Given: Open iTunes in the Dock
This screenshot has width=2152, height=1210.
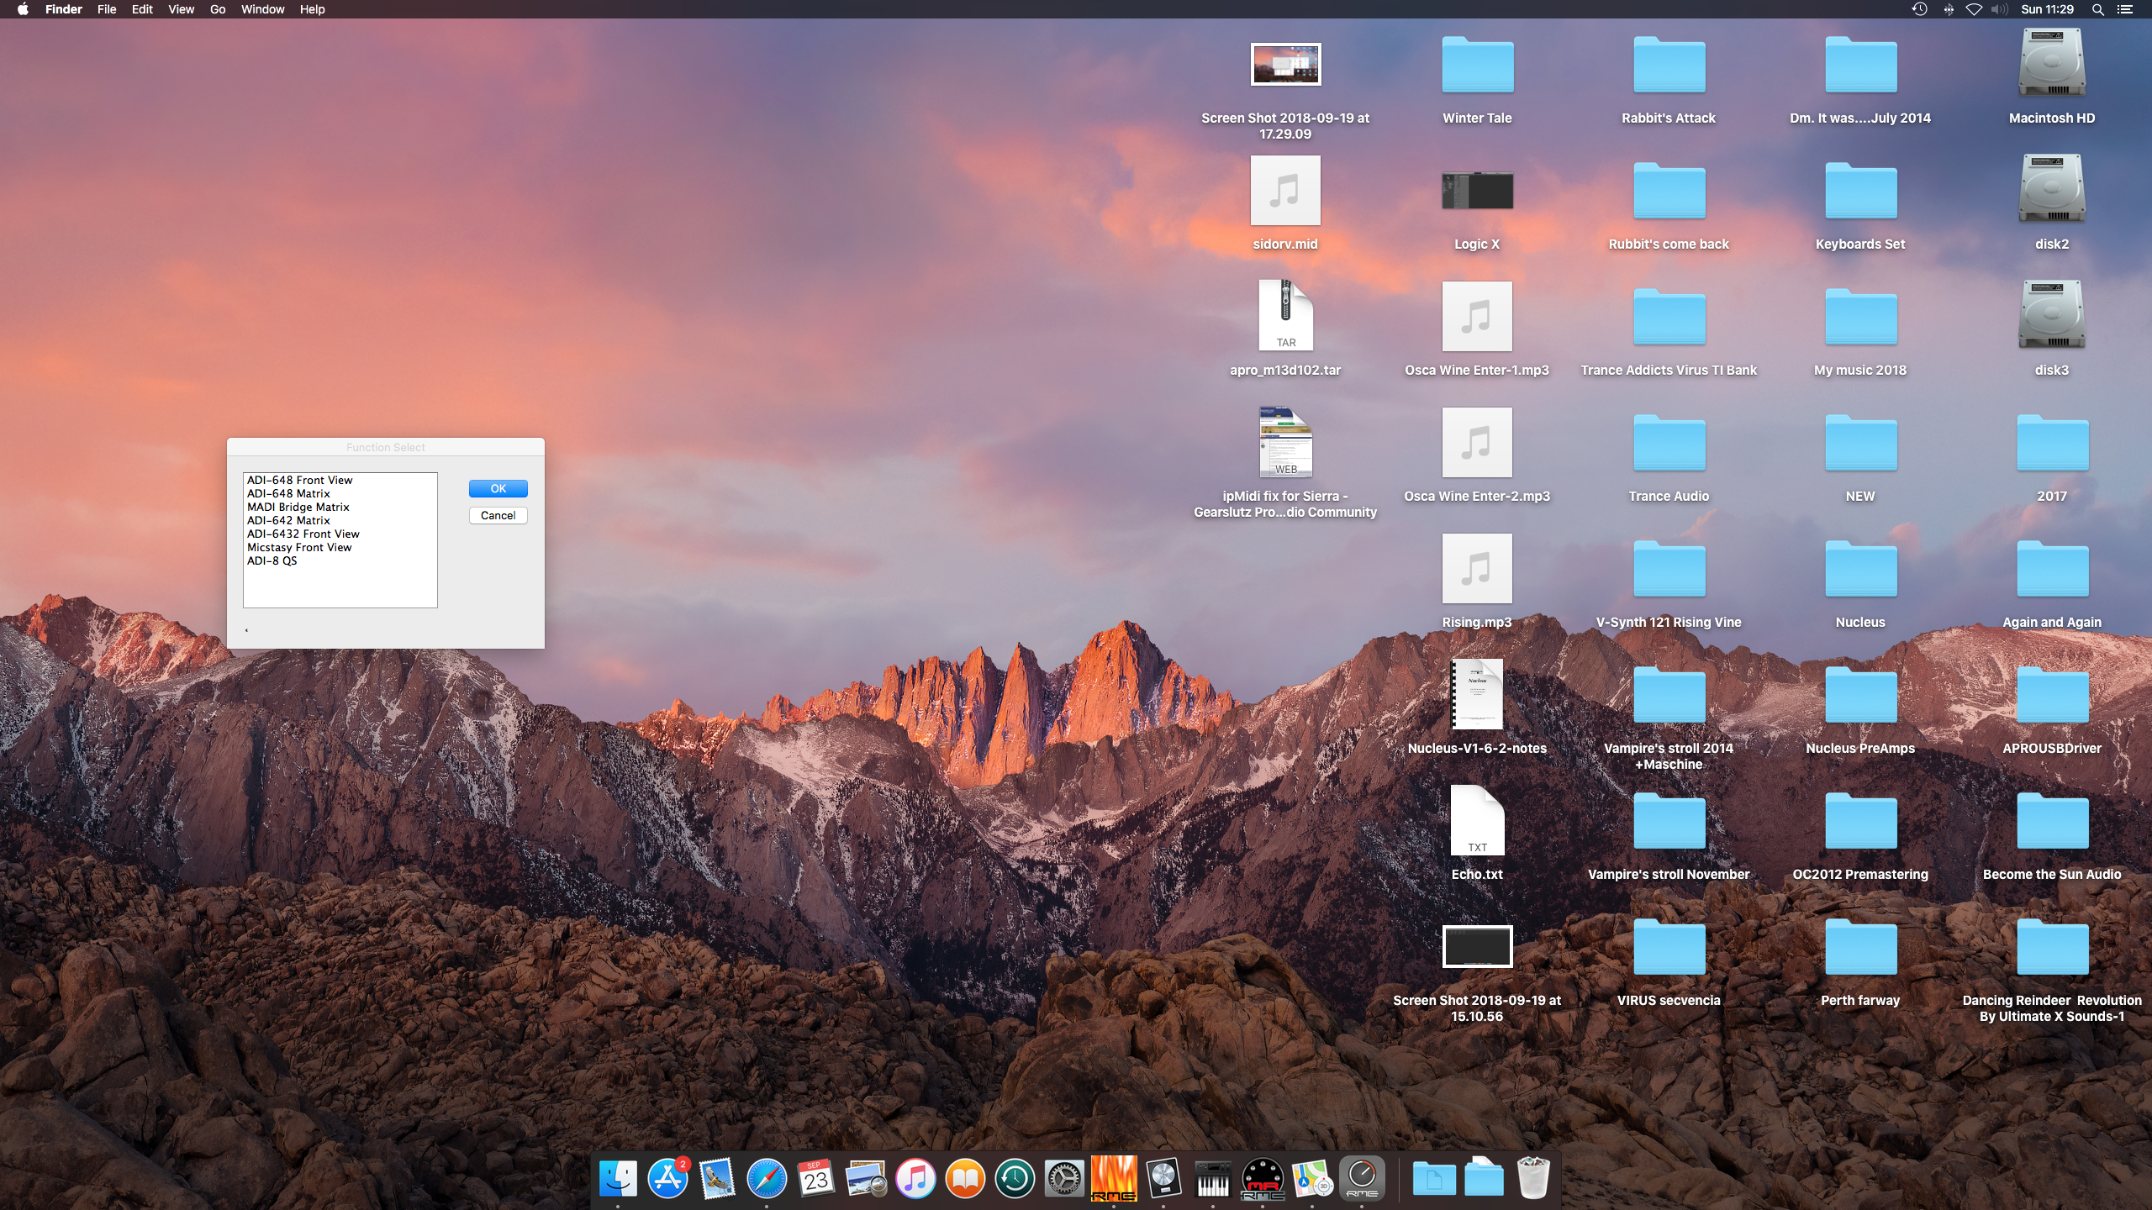Looking at the screenshot, I should point(915,1178).
